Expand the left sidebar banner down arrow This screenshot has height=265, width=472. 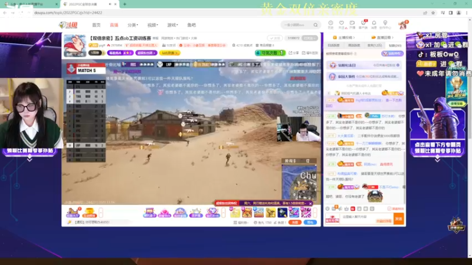[x=29, y=160]
